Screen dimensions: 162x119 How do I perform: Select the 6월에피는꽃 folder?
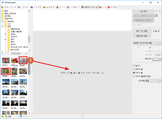(x=15, y=29)
